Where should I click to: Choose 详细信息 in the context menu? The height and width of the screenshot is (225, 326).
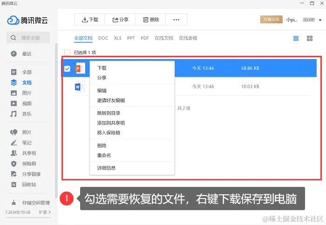pos(132,168)
